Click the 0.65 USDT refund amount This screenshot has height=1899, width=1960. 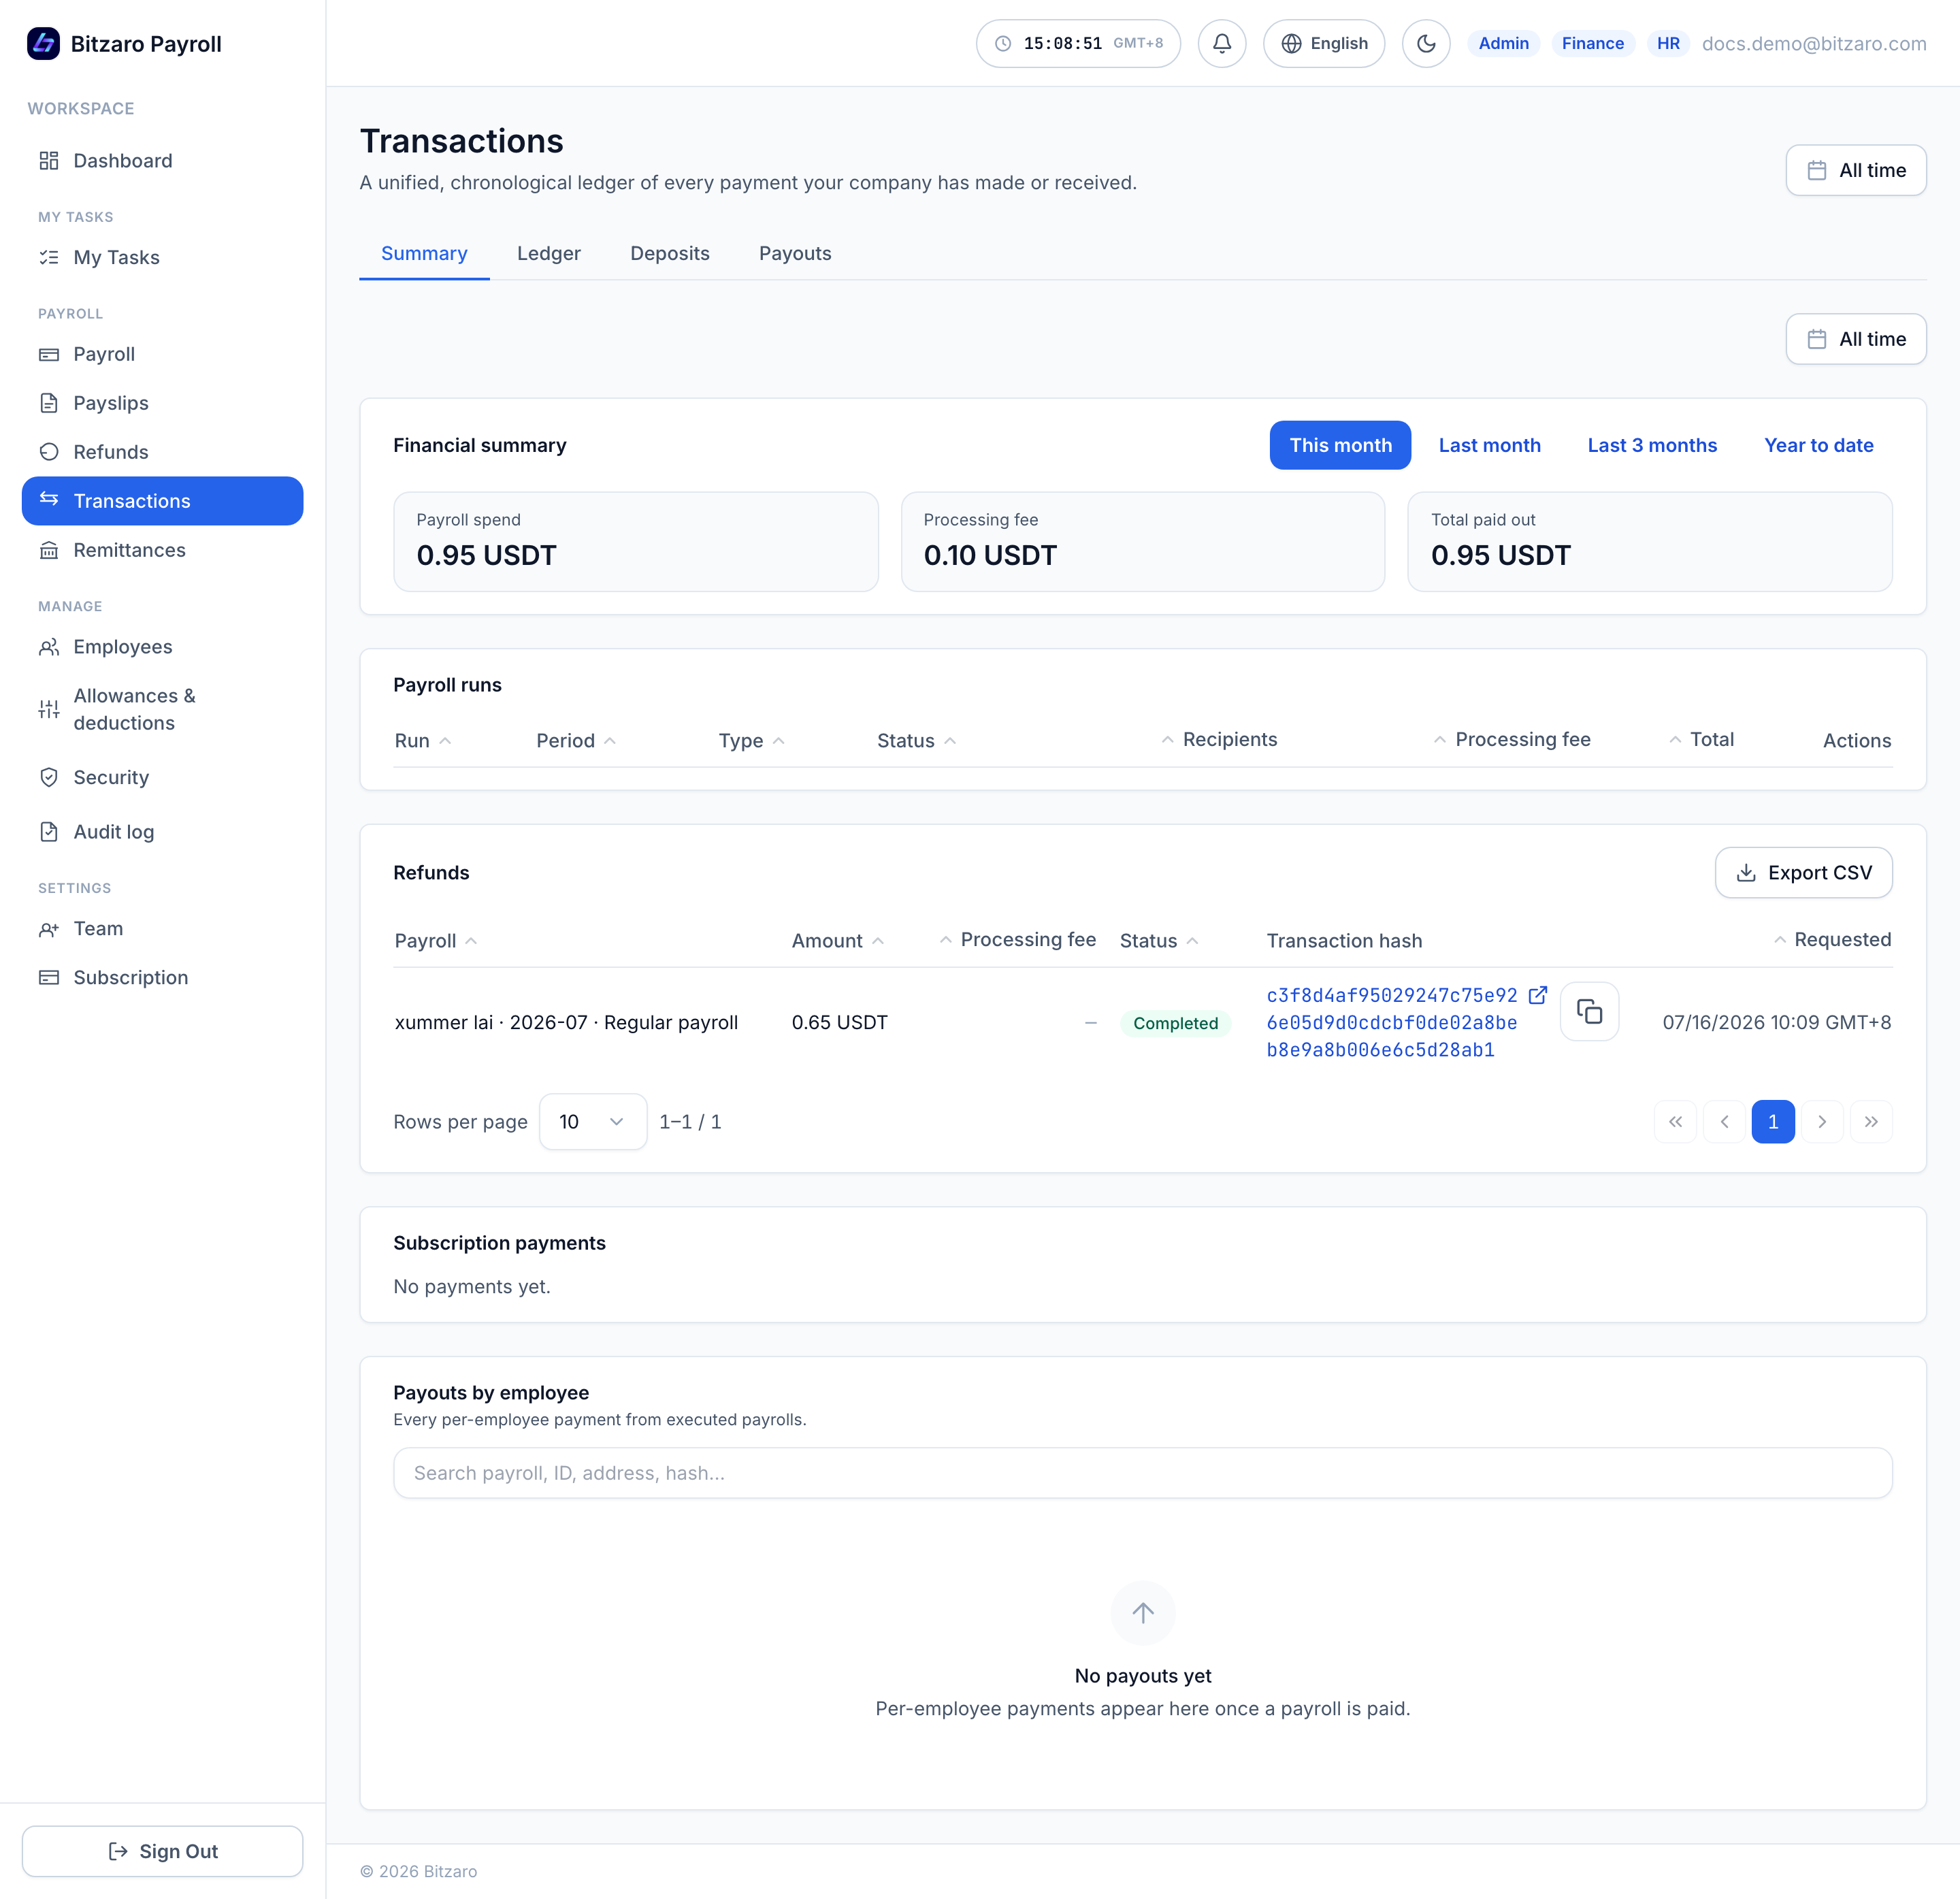tap(840, 1022)
